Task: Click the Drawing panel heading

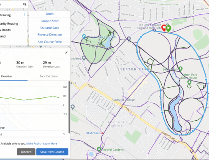Action: [5, 15]
